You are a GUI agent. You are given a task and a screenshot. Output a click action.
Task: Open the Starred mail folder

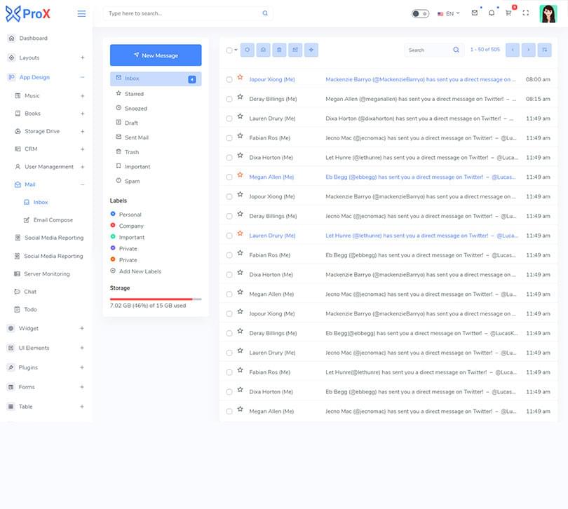point(134,94)
